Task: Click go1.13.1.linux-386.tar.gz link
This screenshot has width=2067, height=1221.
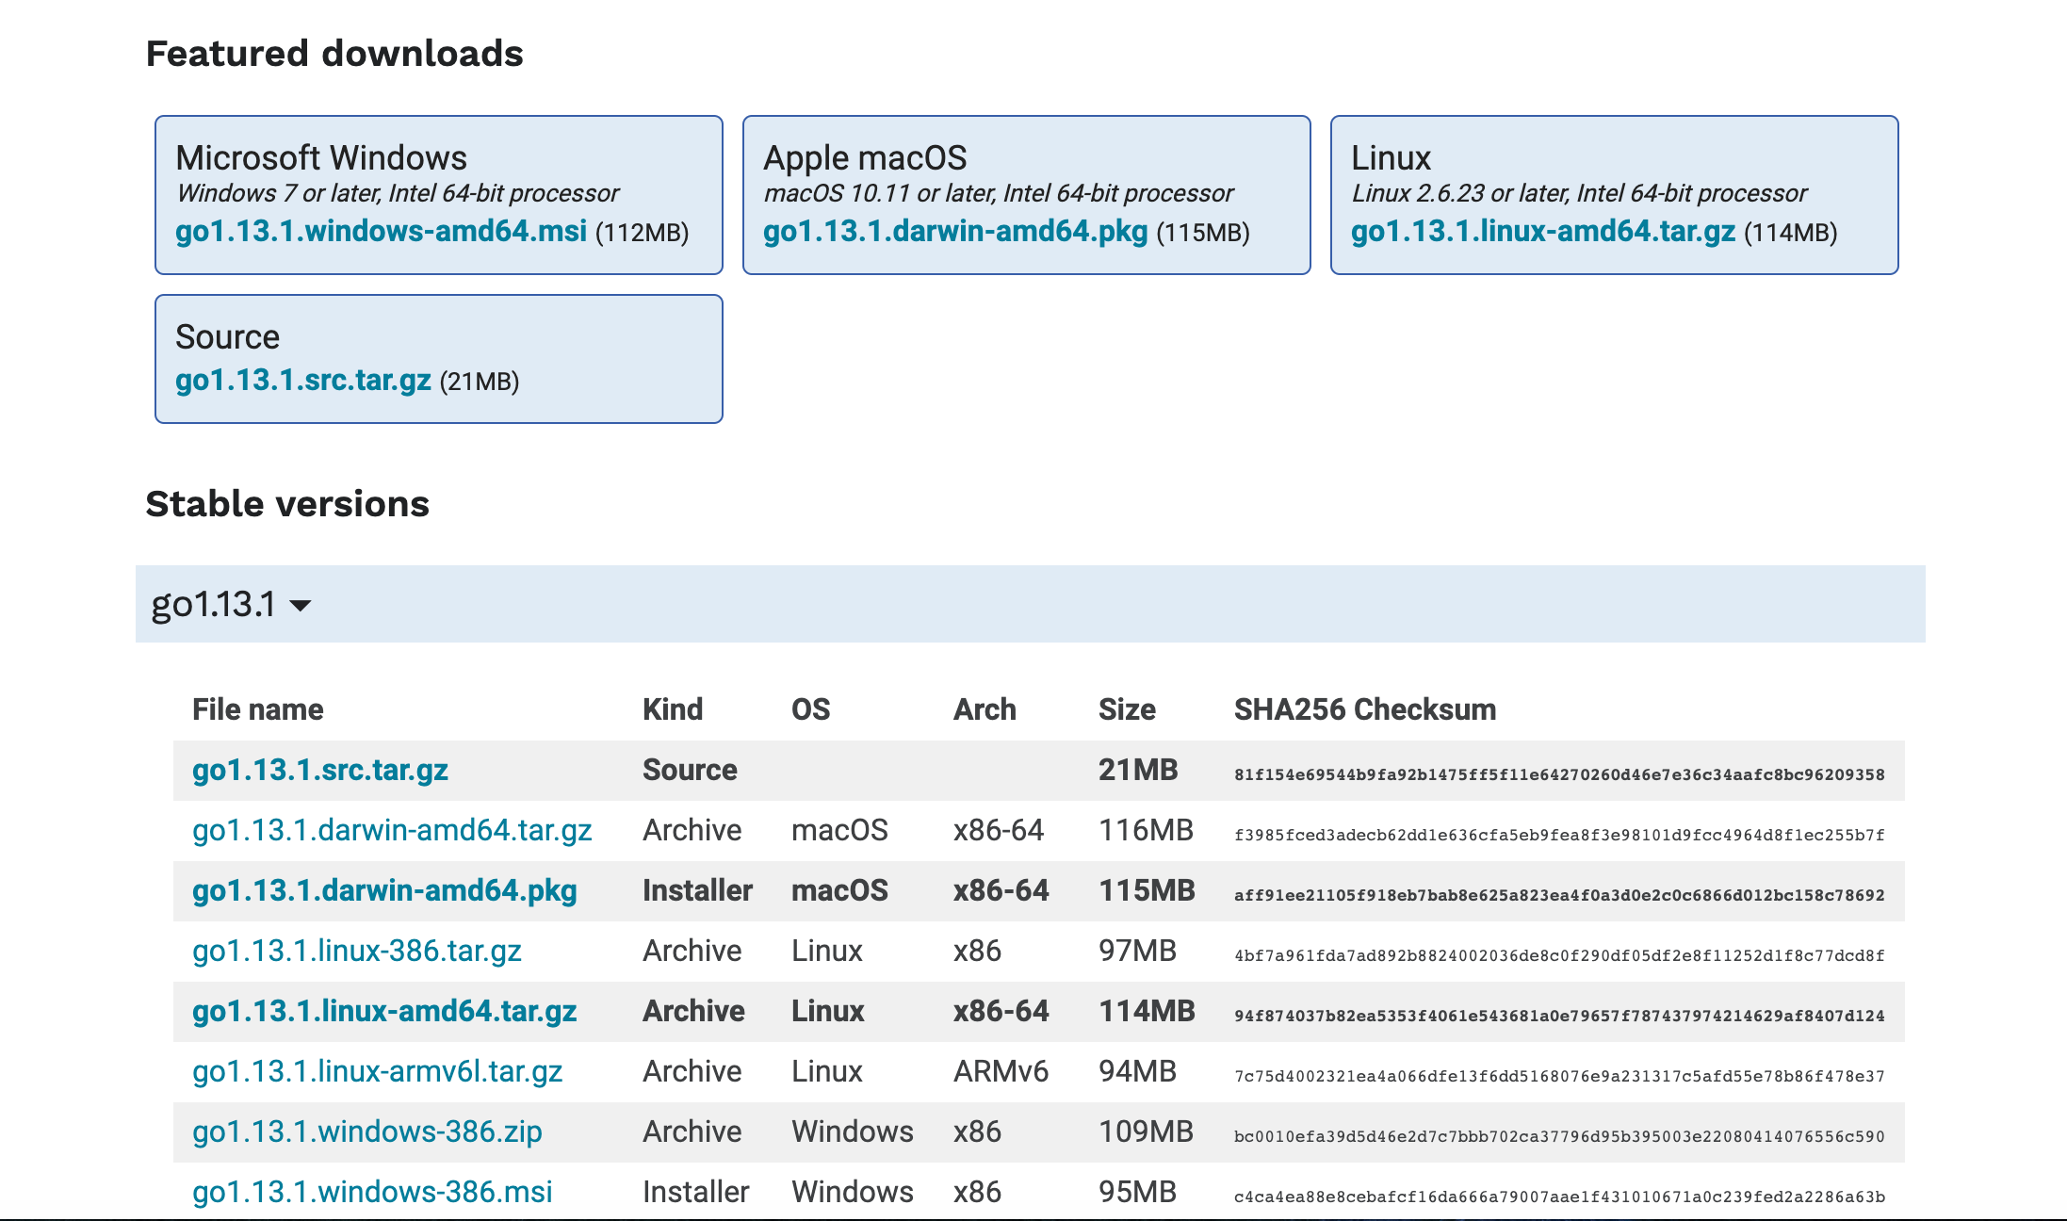Action: [357, 951]
